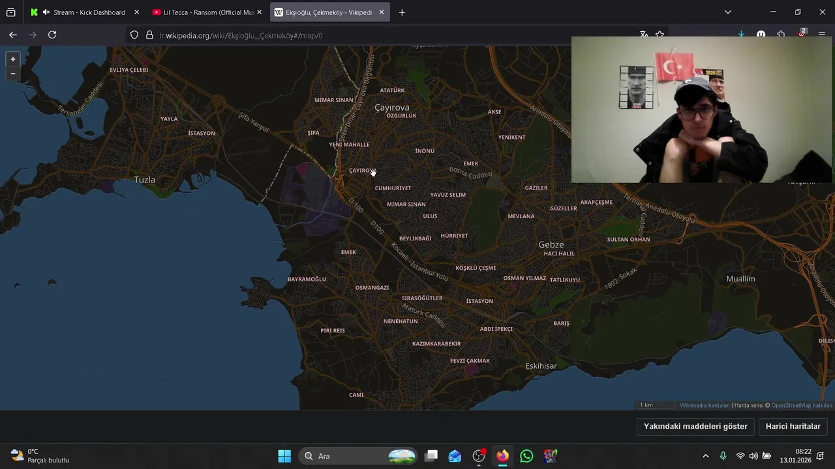Click the YENIKENT map label
835x469 pixels.
[512, 137]
